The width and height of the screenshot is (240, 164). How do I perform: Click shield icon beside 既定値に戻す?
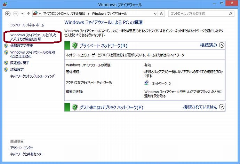(x=6, y=63)
